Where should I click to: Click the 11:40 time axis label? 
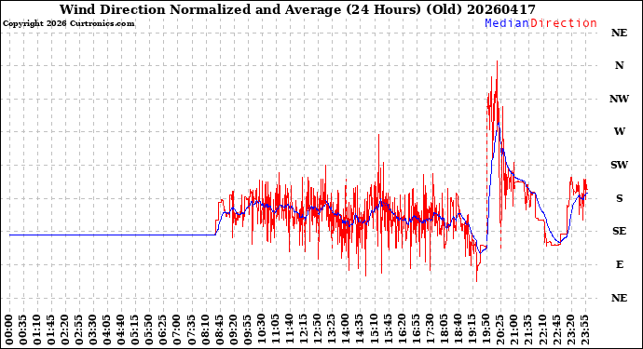click(x=290, y=329)
